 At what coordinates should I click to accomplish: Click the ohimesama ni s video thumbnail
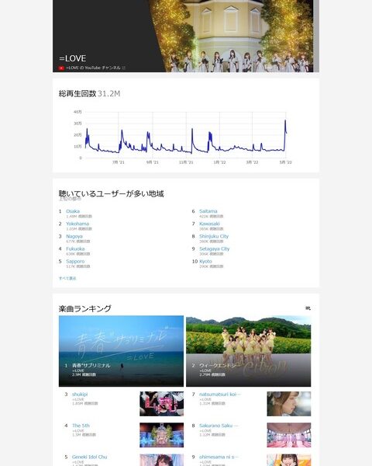(x=289, y=460)
